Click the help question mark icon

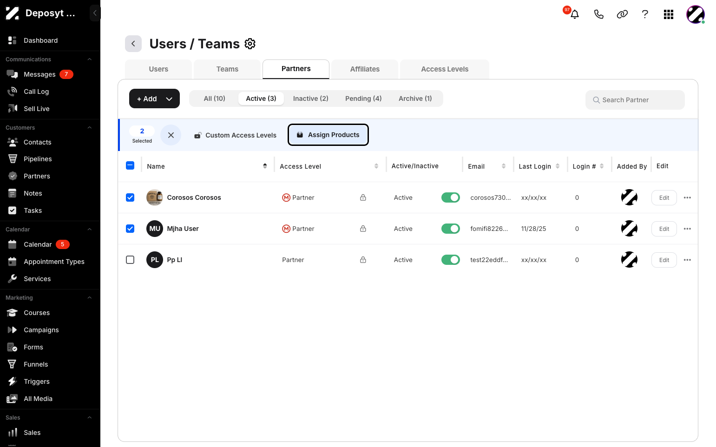pos(645,14)
